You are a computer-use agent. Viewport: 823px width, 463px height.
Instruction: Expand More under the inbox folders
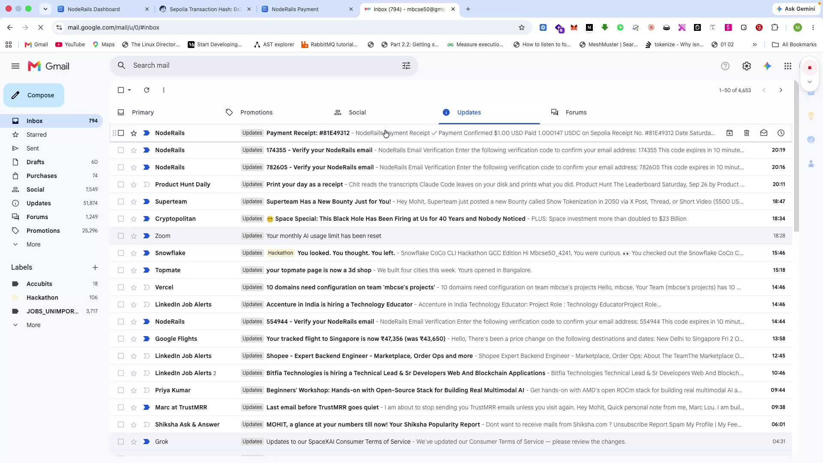tap(33, 244)
